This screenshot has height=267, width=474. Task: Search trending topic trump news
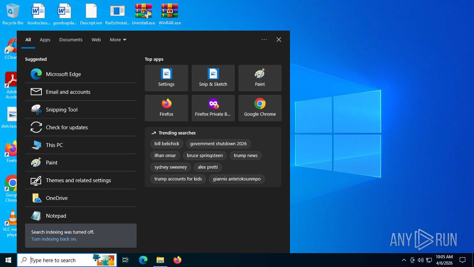(x=245, y=155)
